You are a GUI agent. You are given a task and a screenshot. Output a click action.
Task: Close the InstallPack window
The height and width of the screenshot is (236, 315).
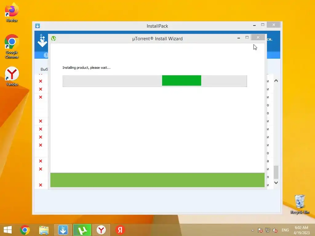(273, 25)
